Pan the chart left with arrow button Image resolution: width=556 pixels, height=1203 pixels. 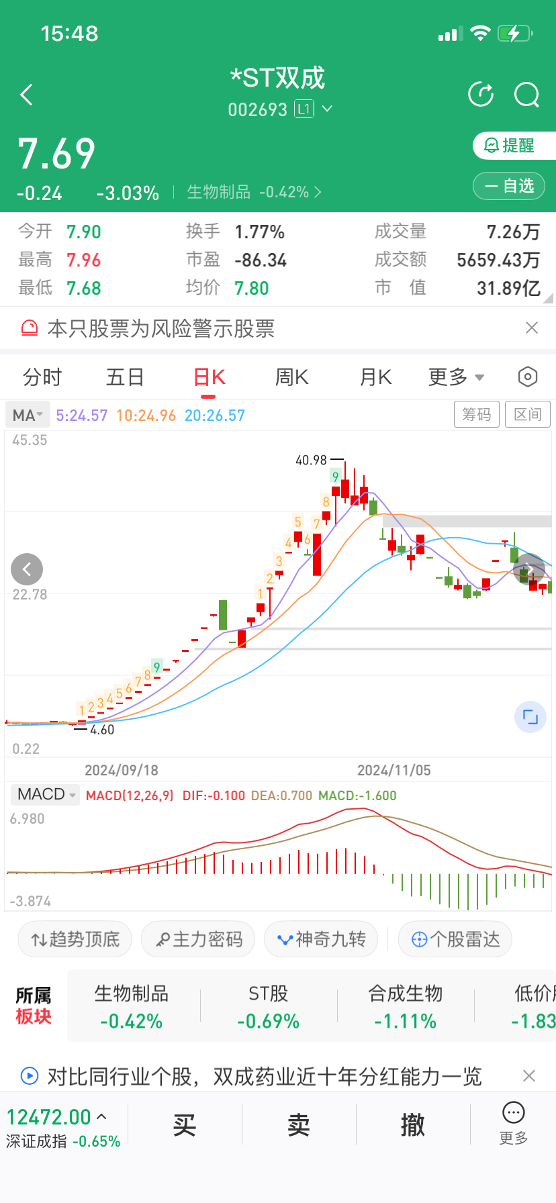[x=27, y=570]
